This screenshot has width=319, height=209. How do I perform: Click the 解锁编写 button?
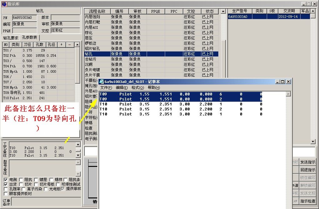click(308, 186)
